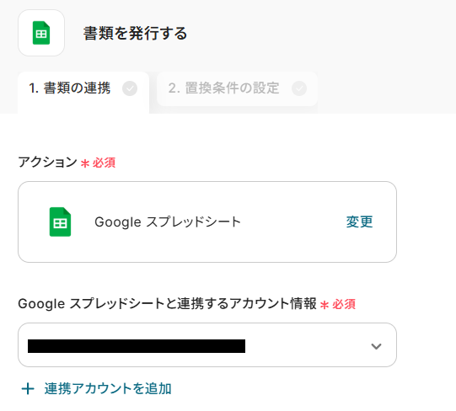Screen dimensions: 456x411
Task: Click the 連携アカウントを追加 link
Action: pos(108,389)
